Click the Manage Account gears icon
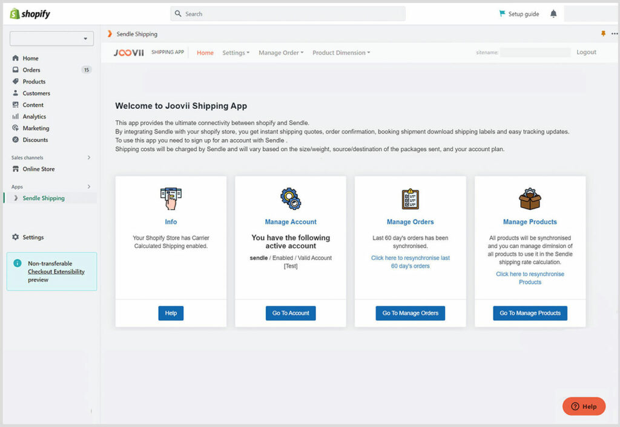Image resolution: width=620 pixels, height=427 pixels. (291, 198)
